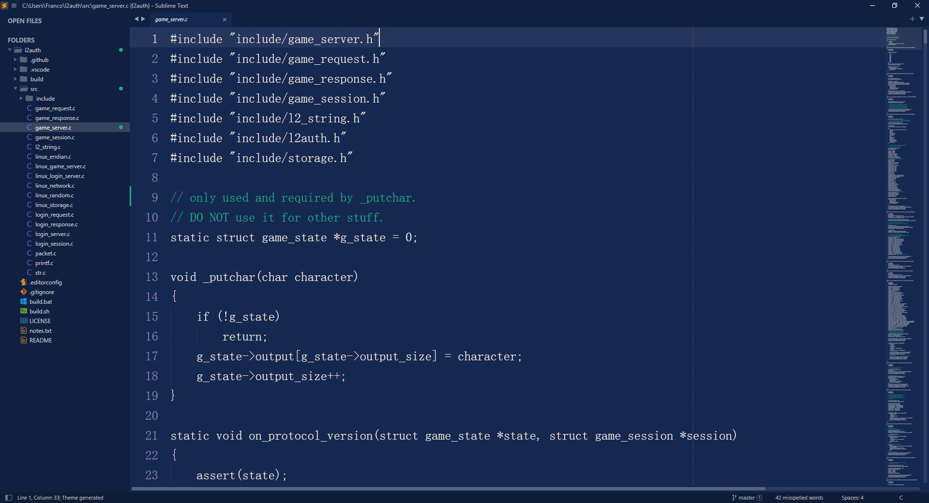This screenshot has height=503, width=929.
Task: Click the .editorconfig file icon
Action: pyautogui.click(x=23, y=282)
